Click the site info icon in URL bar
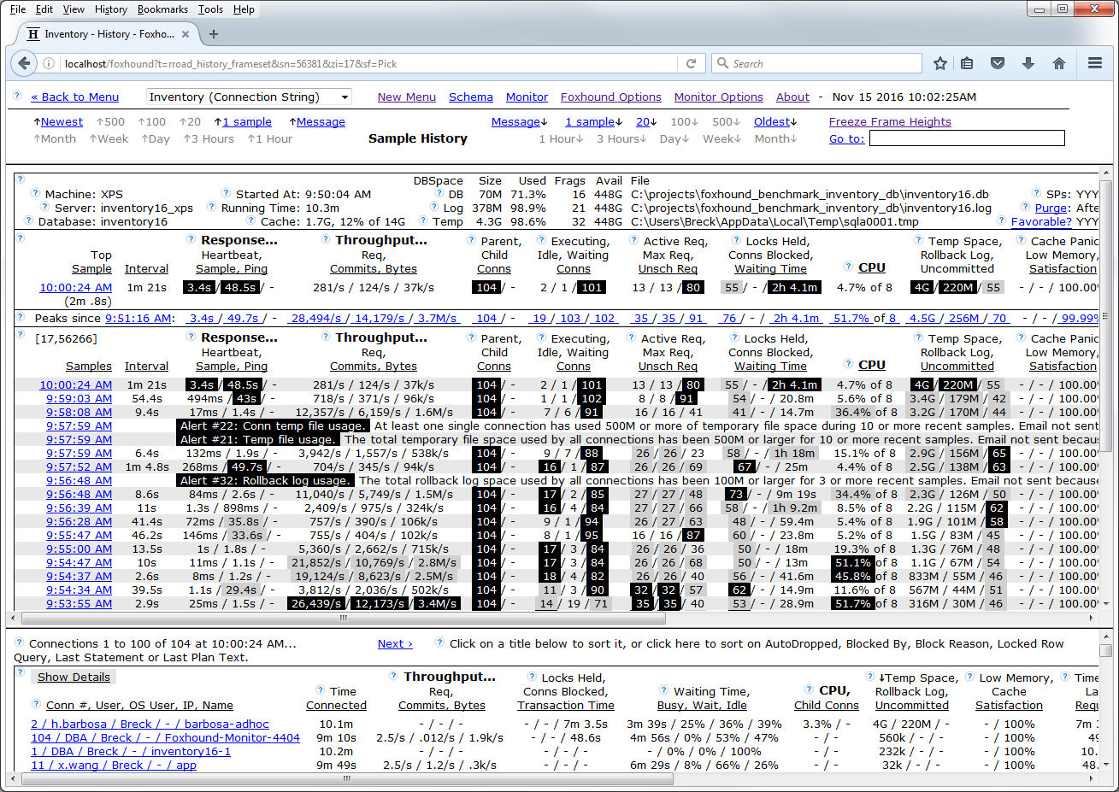Screen dimensions: 1119x792 [50, 63]
